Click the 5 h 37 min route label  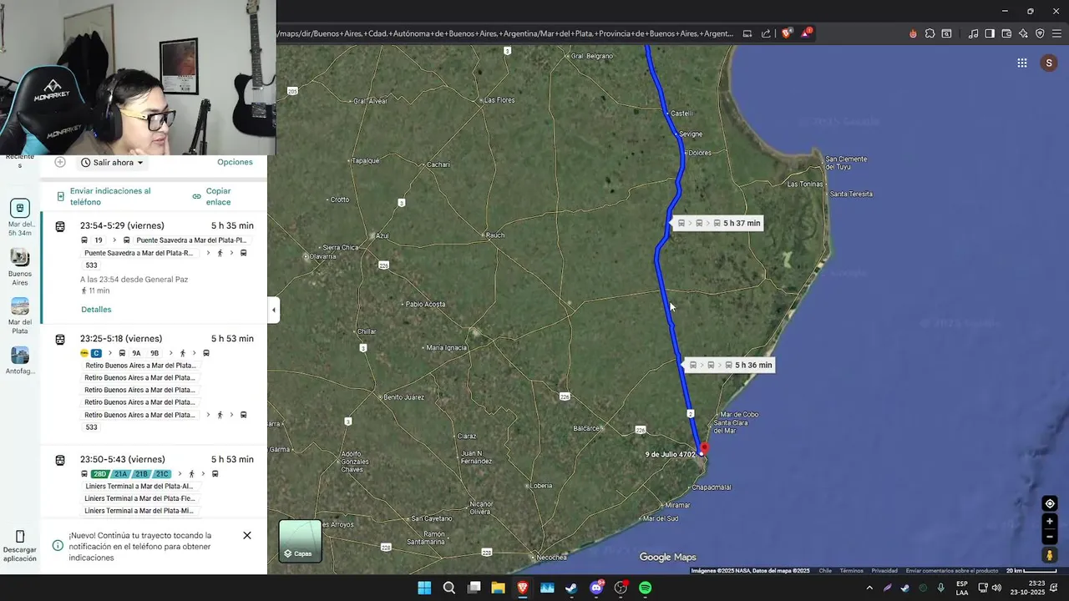[717, 223]
